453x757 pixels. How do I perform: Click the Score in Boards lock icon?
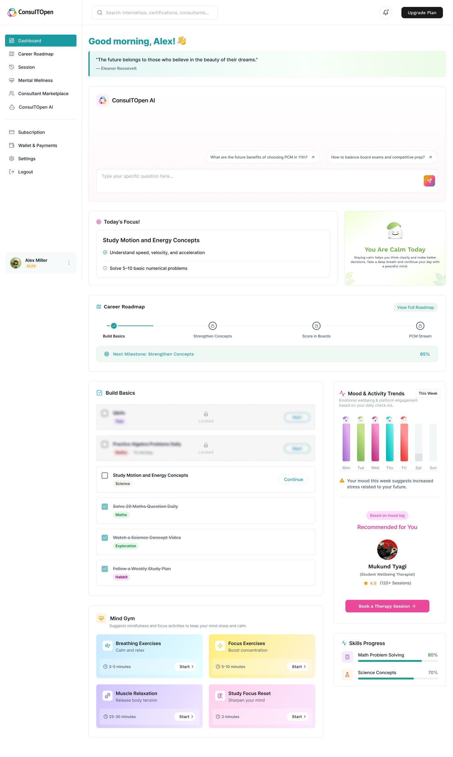pyautogui.click(x=316, y=326)
